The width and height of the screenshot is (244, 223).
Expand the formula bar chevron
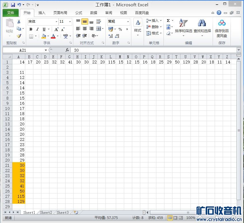[239, 50]
